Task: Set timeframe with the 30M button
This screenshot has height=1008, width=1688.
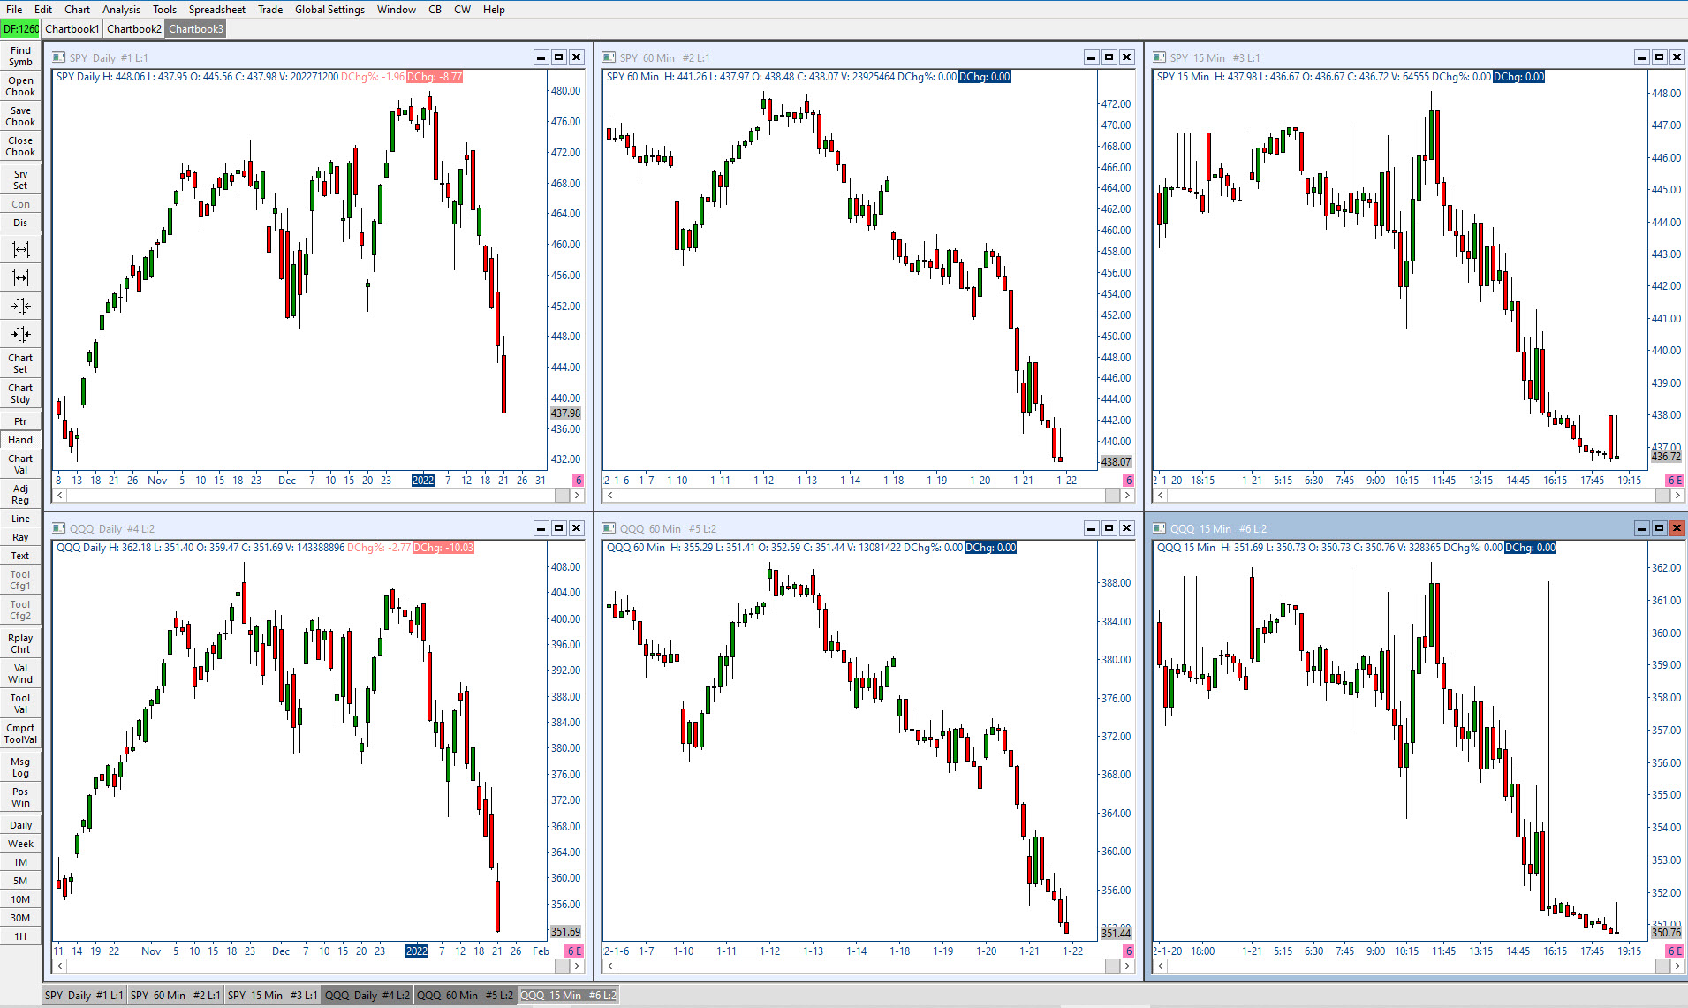Action: (x=20, y=918)
